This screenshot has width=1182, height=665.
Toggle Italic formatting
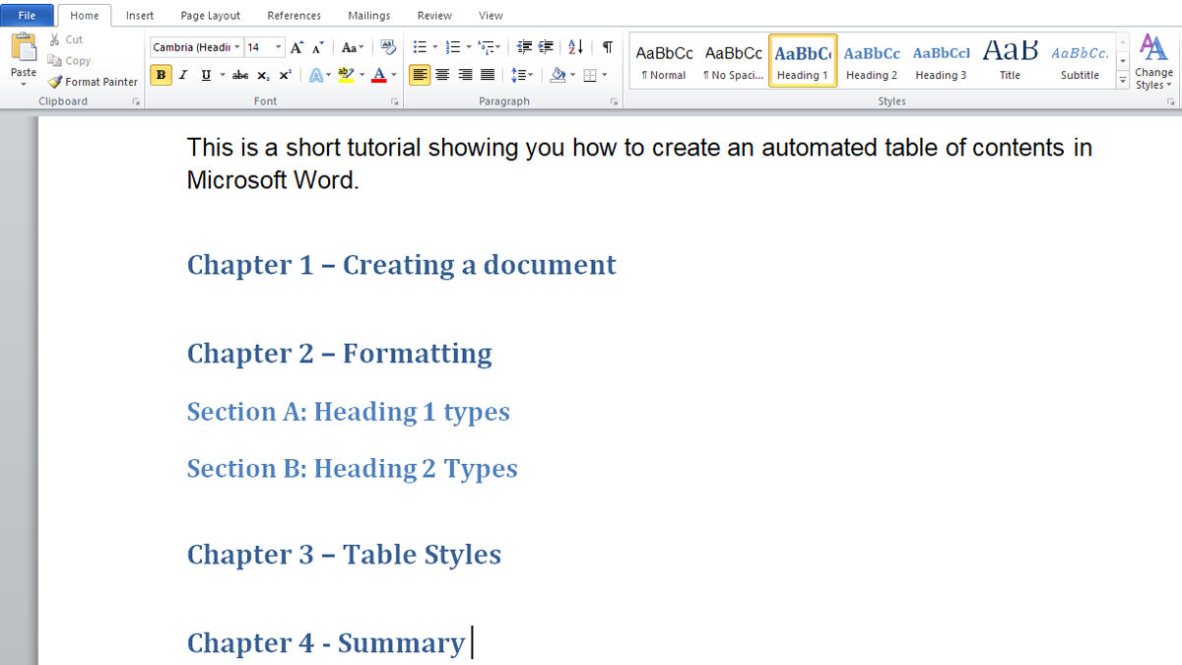pyautogui.click(x=183, y=75)
